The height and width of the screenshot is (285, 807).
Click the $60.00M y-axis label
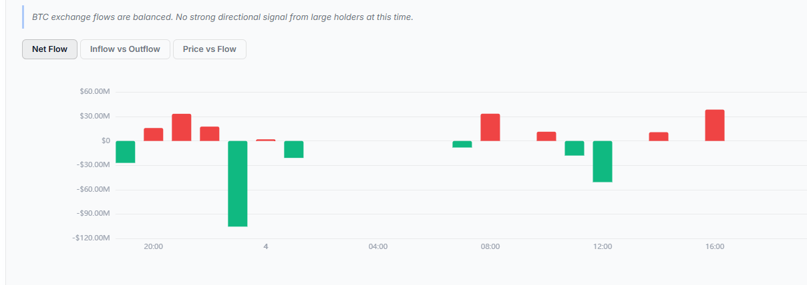[x=94, y=92]
